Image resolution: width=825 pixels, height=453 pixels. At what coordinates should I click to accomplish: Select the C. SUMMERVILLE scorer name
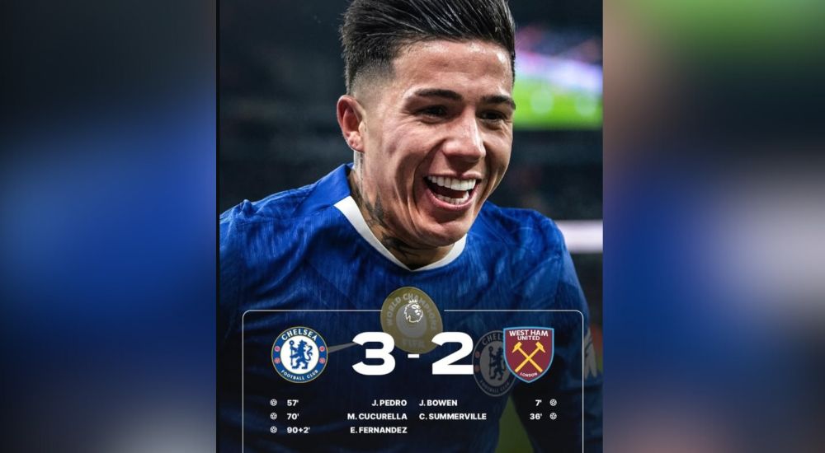(x=453, y=417)
